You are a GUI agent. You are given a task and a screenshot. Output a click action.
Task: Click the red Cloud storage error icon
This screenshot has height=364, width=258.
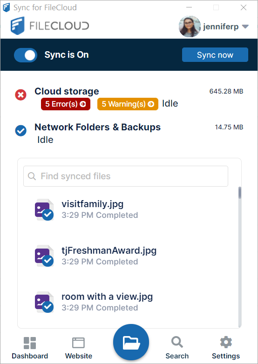20,94
